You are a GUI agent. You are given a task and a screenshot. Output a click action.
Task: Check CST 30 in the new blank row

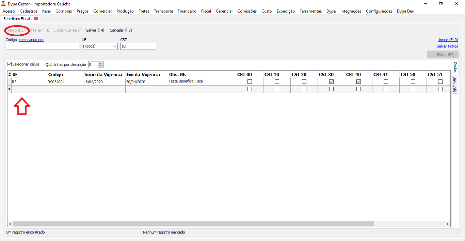[331, 89]
